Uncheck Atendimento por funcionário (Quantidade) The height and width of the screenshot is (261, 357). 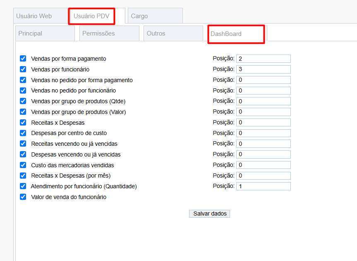click(x=23, y=186)
